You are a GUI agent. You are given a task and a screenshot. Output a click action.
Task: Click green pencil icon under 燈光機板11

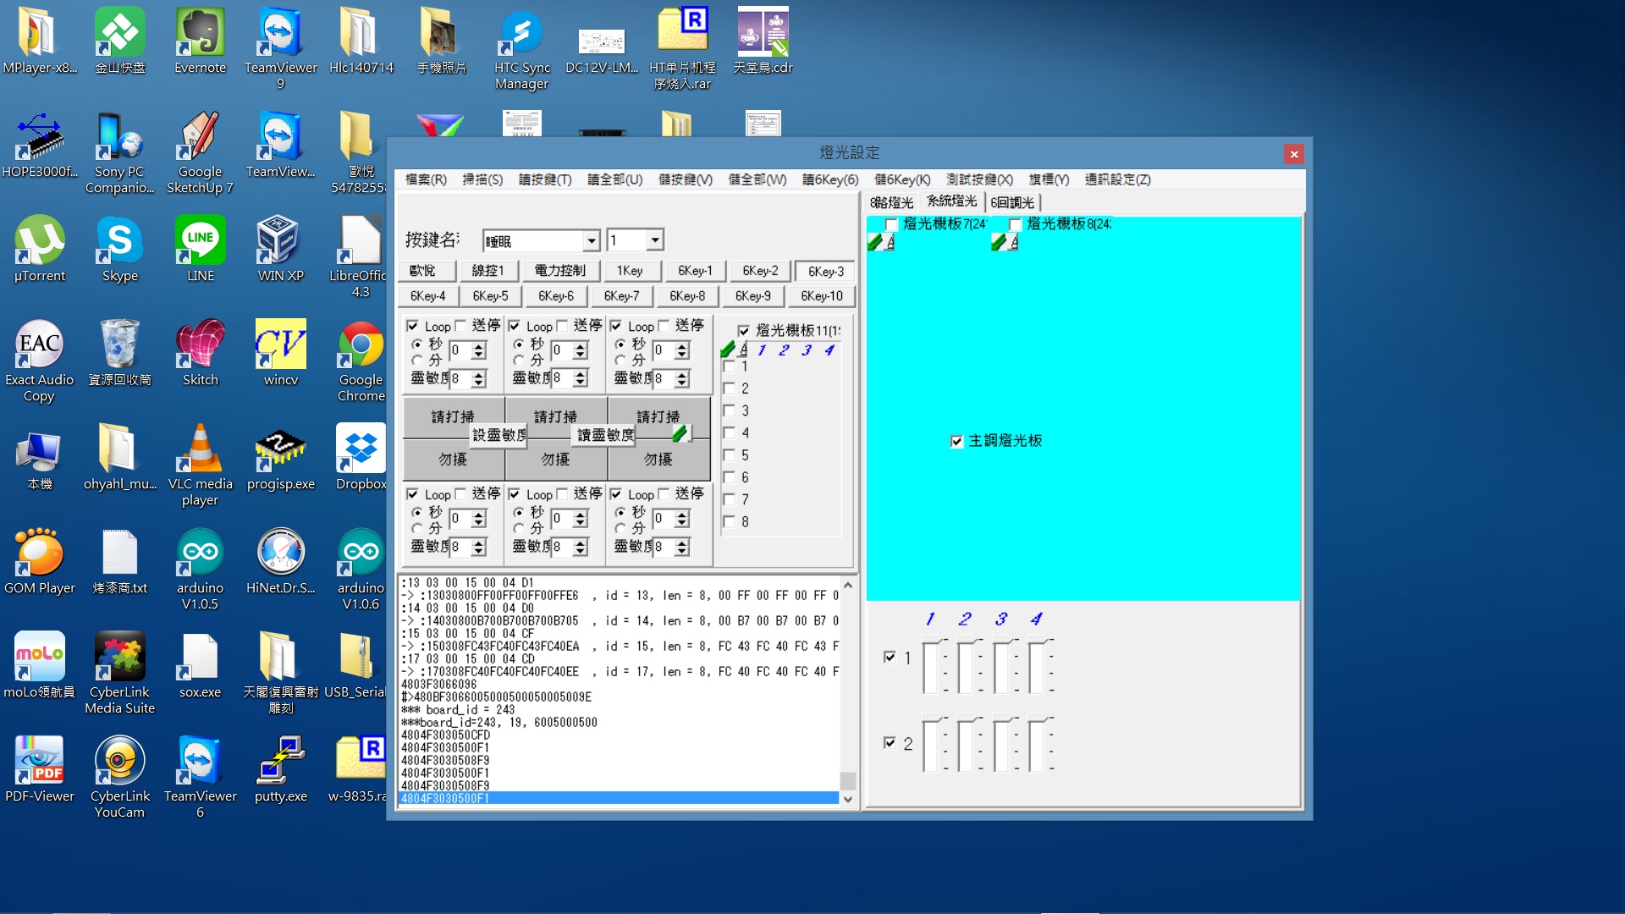728,350
